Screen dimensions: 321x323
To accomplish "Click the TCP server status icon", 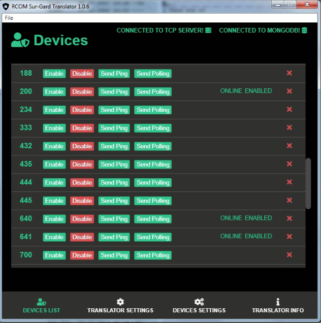I will [208, 30].
